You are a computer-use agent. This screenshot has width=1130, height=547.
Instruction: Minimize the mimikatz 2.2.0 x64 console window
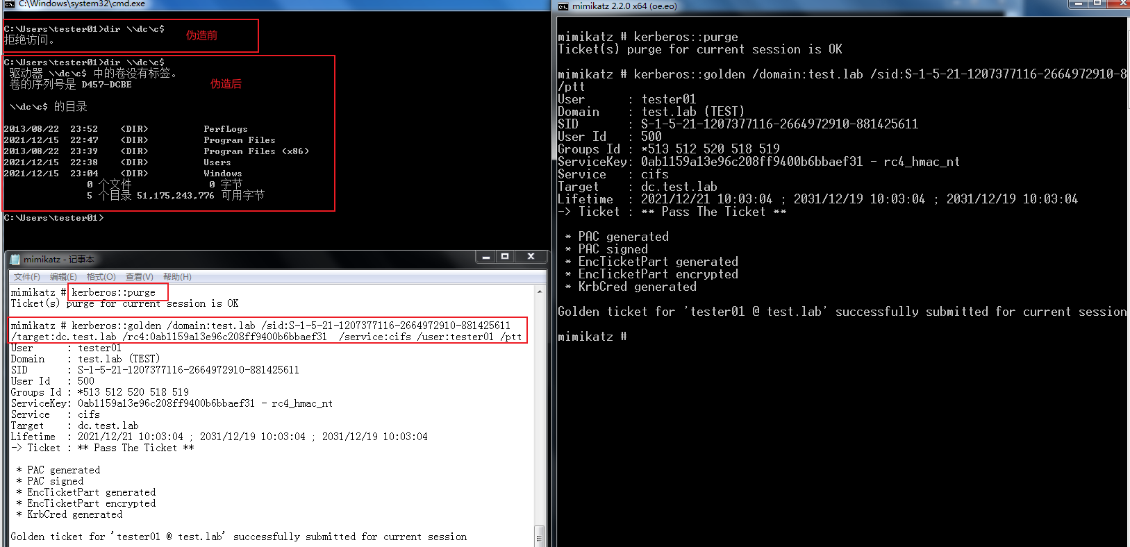coord(1078,3)
